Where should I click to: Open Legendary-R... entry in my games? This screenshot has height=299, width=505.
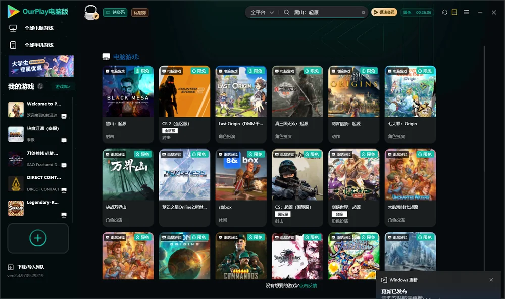38,208
